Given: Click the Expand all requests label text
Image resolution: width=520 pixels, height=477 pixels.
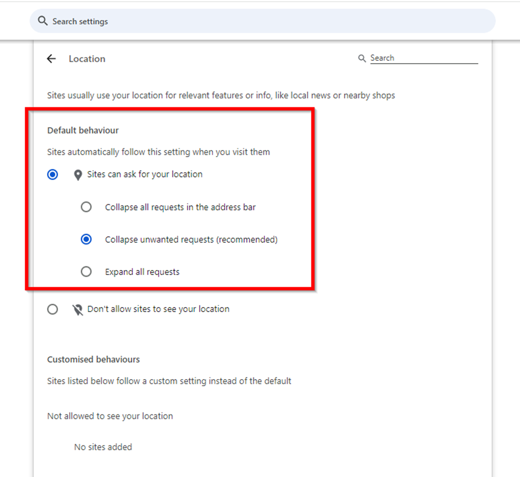Looking at the screenshot, I should click(142, 272).
